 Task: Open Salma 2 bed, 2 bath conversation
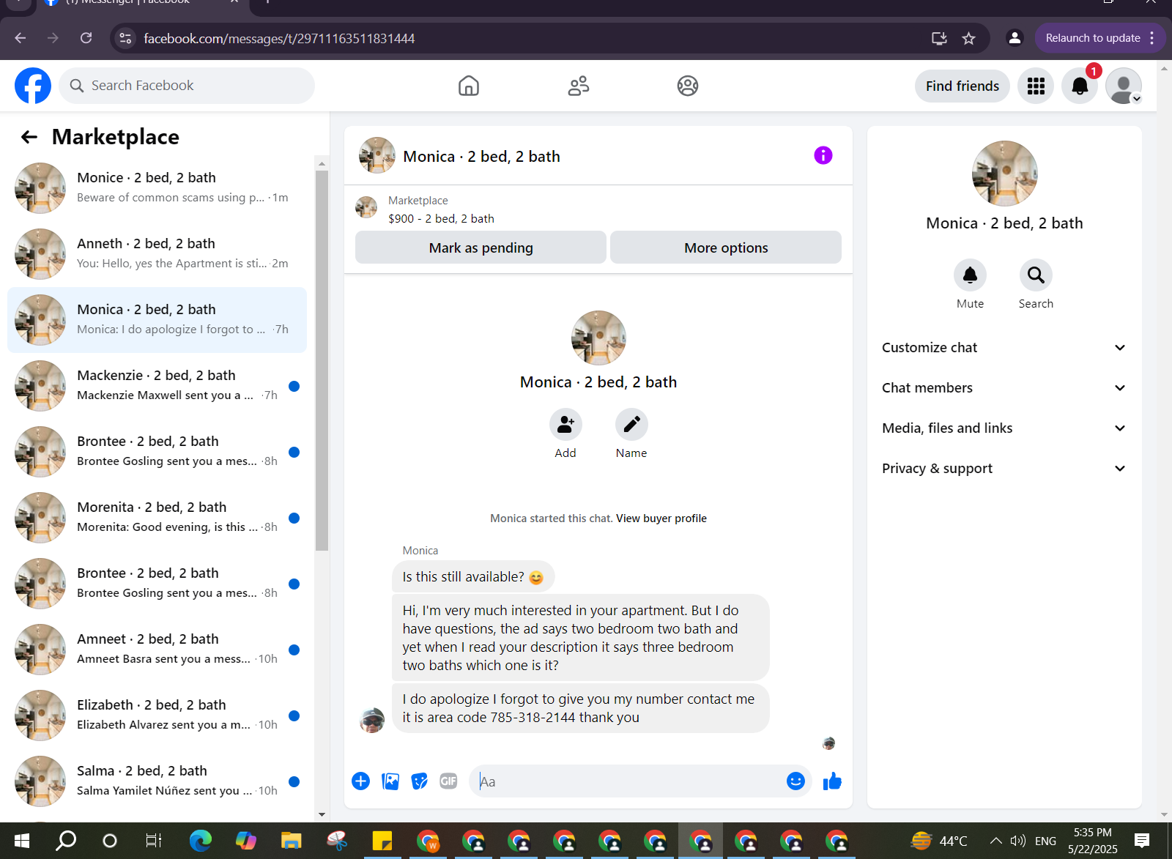[x=157, y=781]
